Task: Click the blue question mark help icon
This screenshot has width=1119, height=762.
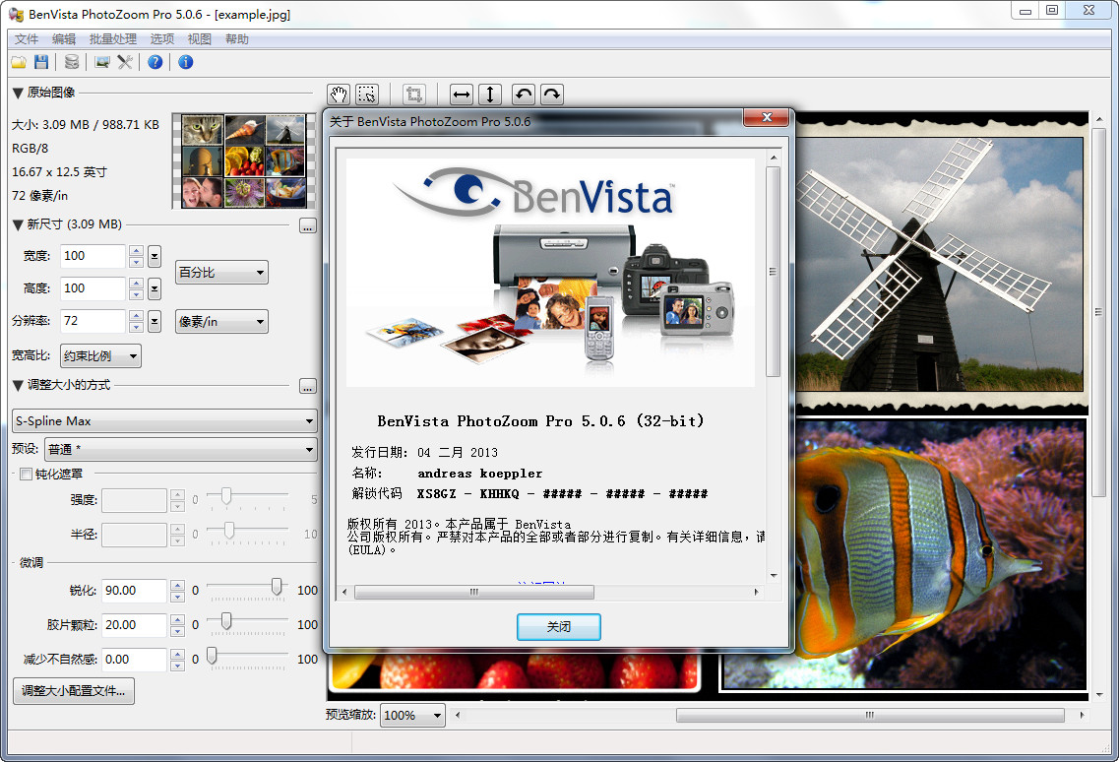Action: pyautogui.click(x=155, y=62)
